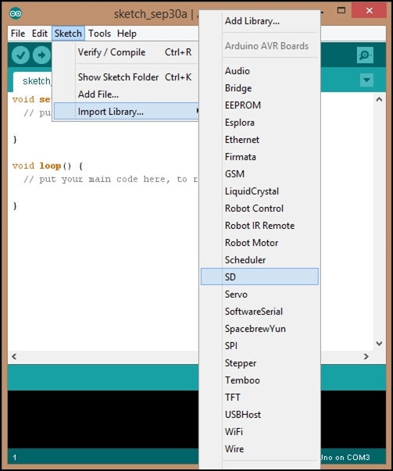Click the horizontal scroll left arrow
This screenshot has width=393, height=471.
pyautogui.click(x=14, y=356)
